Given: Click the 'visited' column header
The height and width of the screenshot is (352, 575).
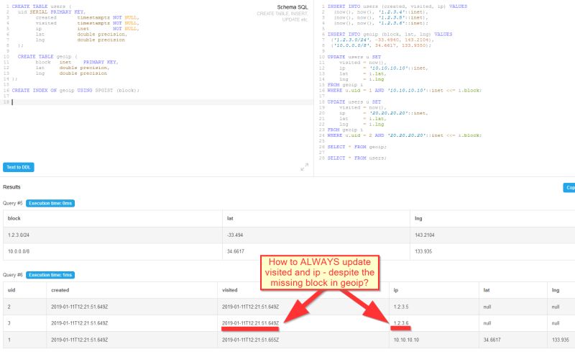Looking at the screenshot, I should tap(230, 290).
